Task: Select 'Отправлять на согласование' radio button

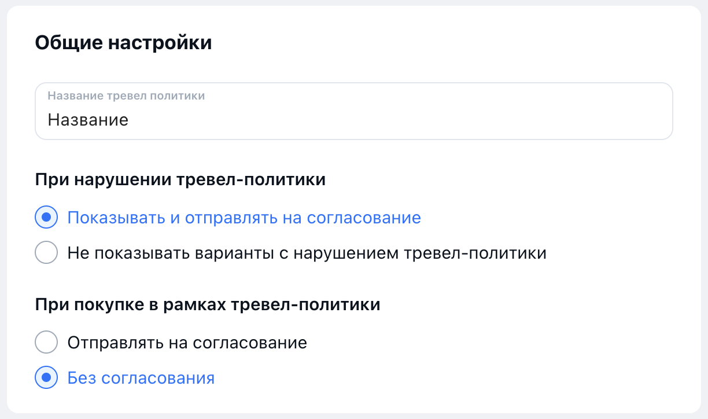Action: (x=46, y=343)
